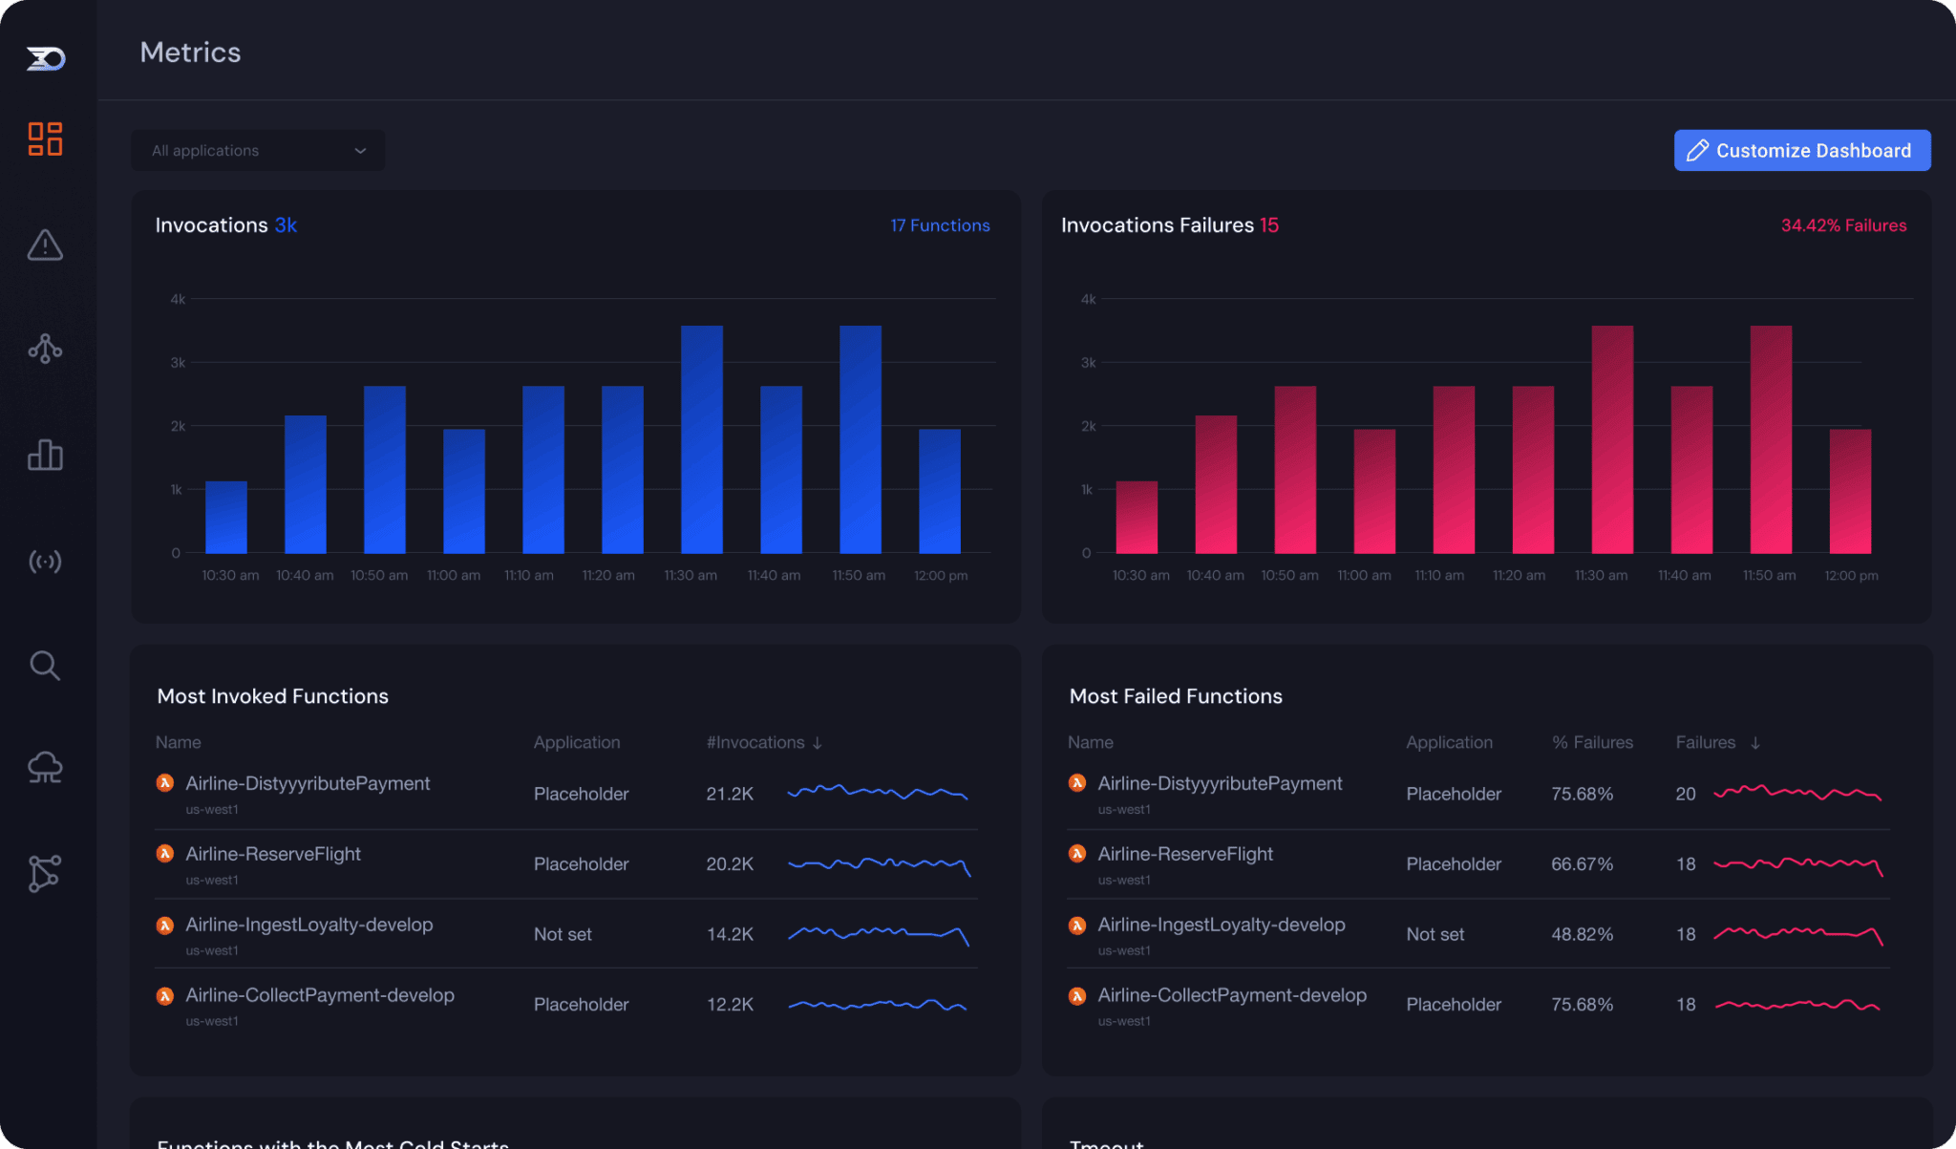This screenshot has height=1149, width=1956.
Task: Click Airline-IngestLoyalty-develop in Most Invoked Functions
Action: 309,925
